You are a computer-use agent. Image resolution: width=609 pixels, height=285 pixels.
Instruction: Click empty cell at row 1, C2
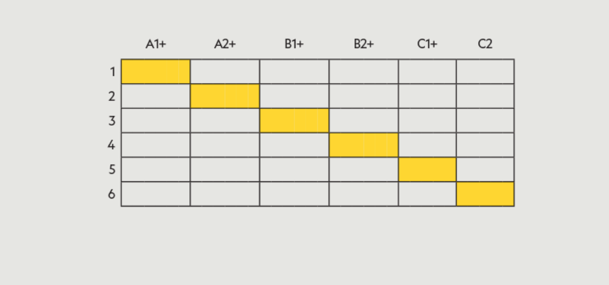point(485,71)
